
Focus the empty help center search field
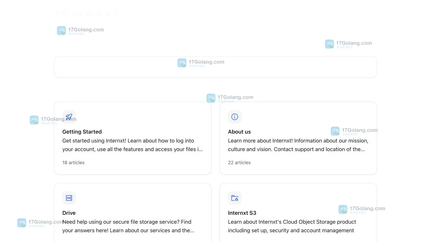coord(215,67)
